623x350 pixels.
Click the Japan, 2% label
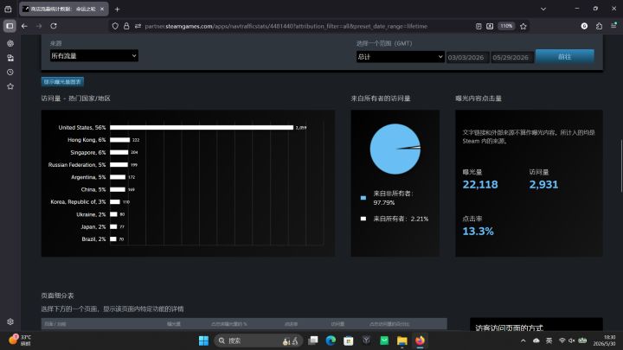point(93,226)
